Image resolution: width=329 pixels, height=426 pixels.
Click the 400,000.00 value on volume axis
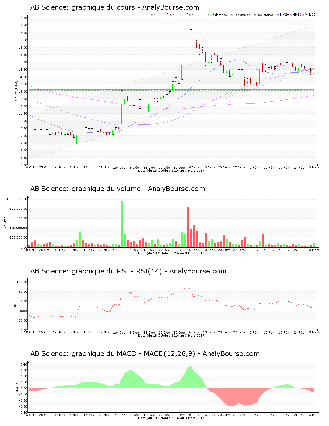tap(18, 228)
